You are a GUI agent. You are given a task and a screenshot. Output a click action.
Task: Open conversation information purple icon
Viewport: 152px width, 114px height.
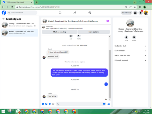[x=108, y=21]
